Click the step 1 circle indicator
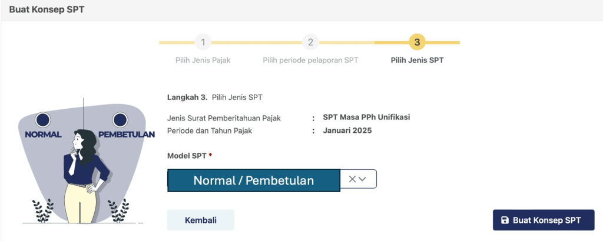 pos(203,42)
